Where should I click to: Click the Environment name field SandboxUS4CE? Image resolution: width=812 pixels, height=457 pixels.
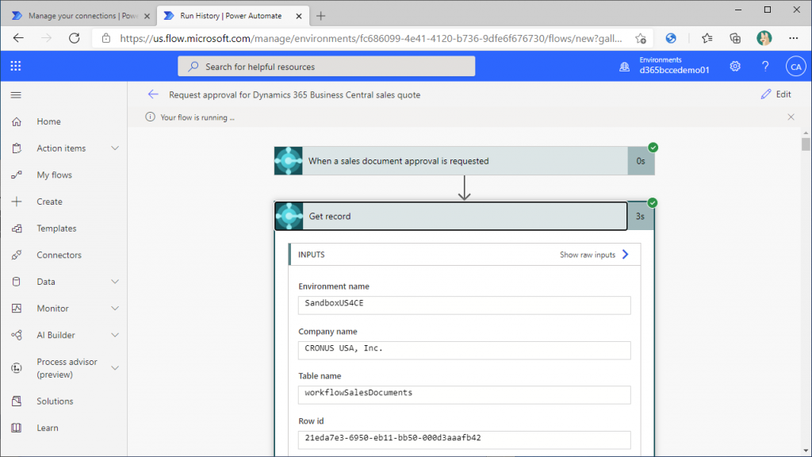click(x=465, y=305)
